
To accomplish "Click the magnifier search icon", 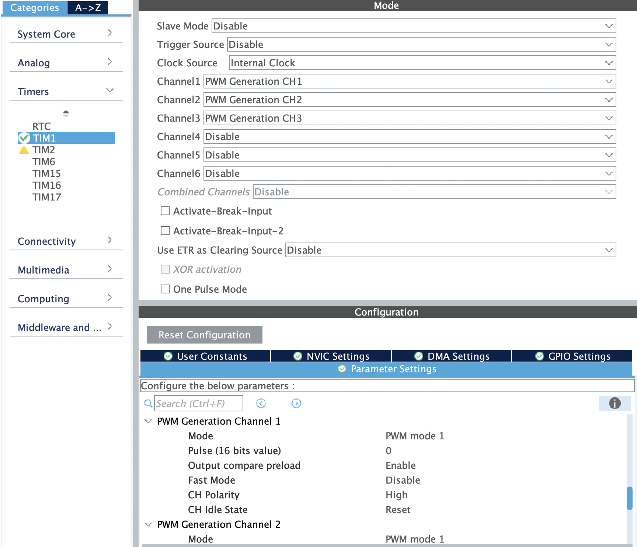I will click(148, 403).
